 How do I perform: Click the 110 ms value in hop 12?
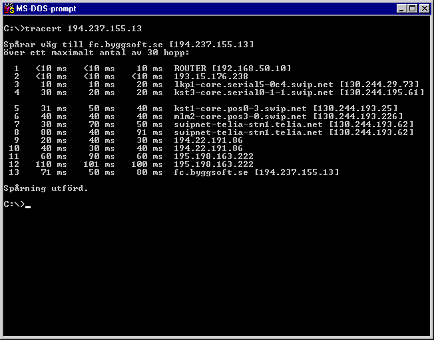[51, 164]
